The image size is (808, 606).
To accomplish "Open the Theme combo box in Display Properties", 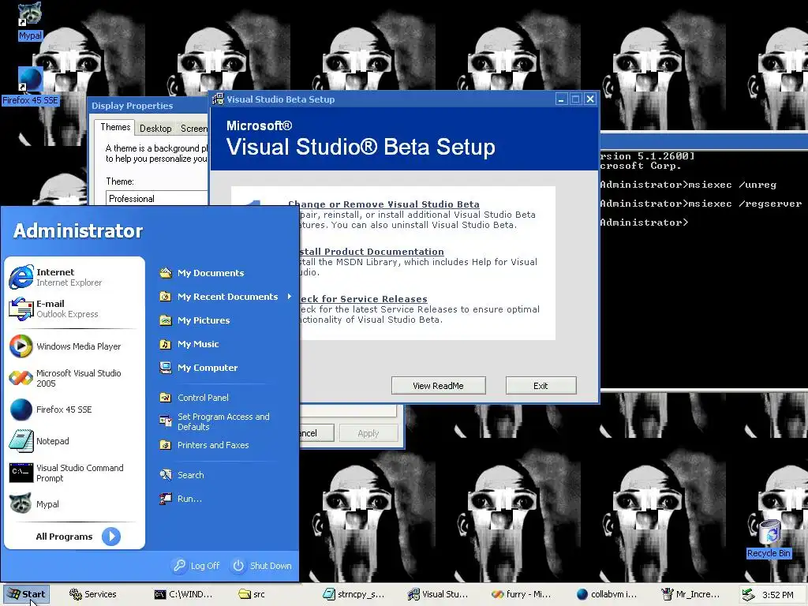I will click(x=157, y=198).
